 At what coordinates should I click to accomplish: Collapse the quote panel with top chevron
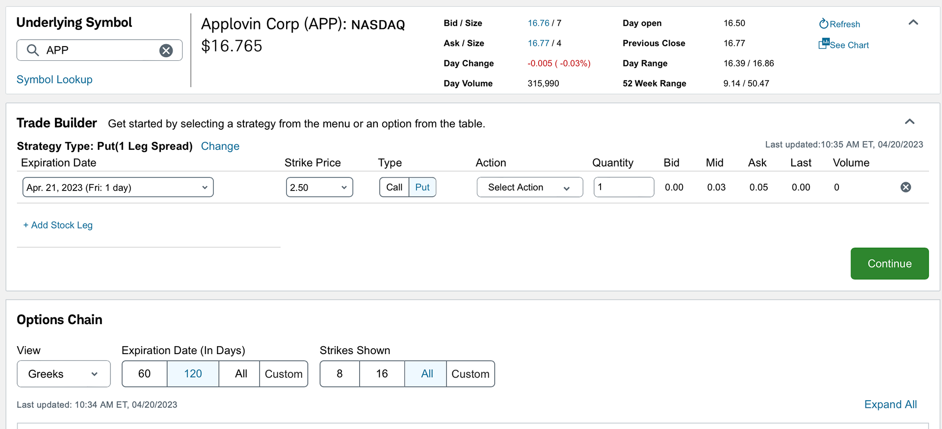[913, 23]
